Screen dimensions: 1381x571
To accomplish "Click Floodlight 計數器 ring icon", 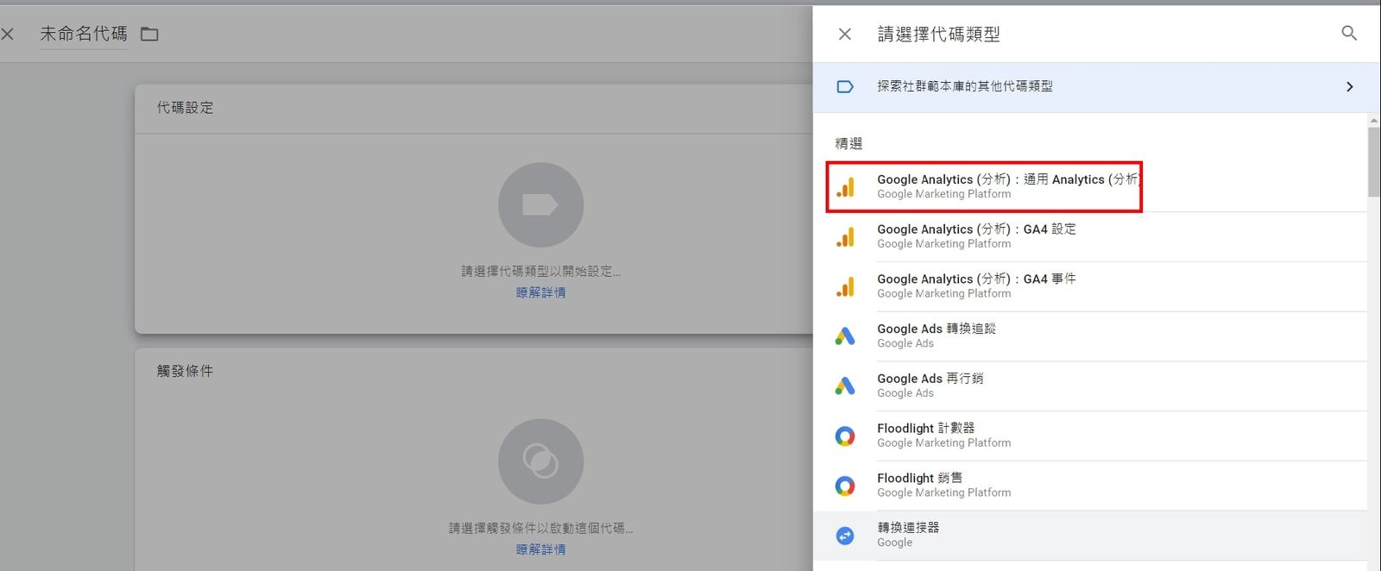I will pos(845,436).
